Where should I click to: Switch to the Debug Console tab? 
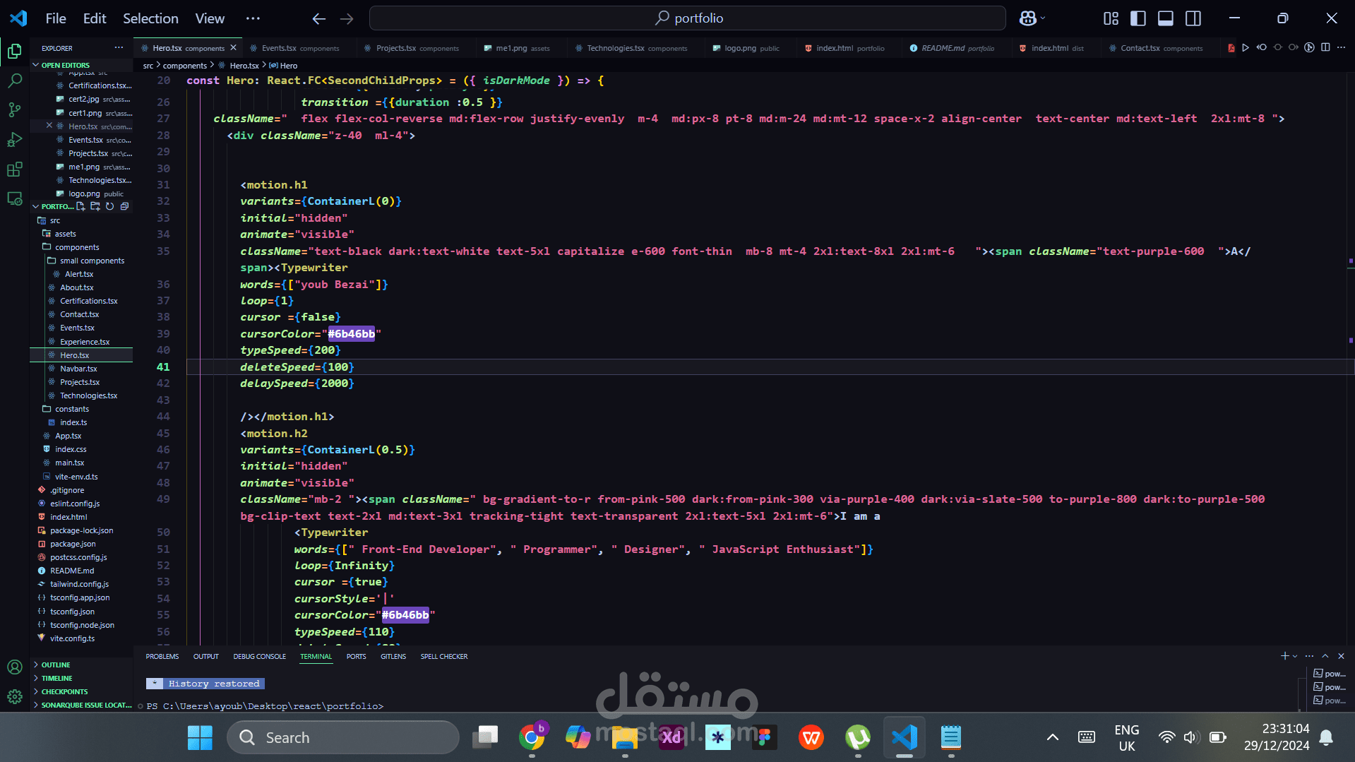260,657
